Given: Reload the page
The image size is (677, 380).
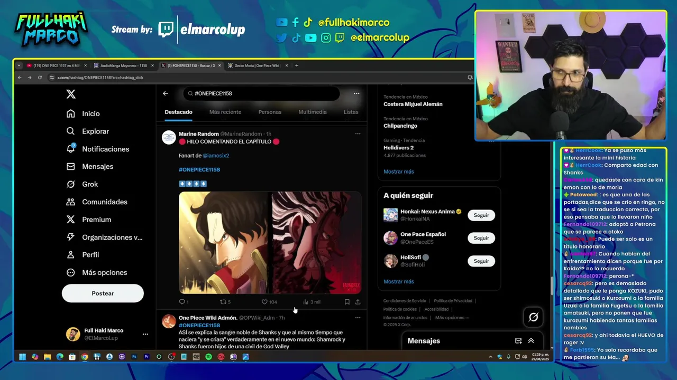Looking at the screenshot, I should click(x=40, y=78).
